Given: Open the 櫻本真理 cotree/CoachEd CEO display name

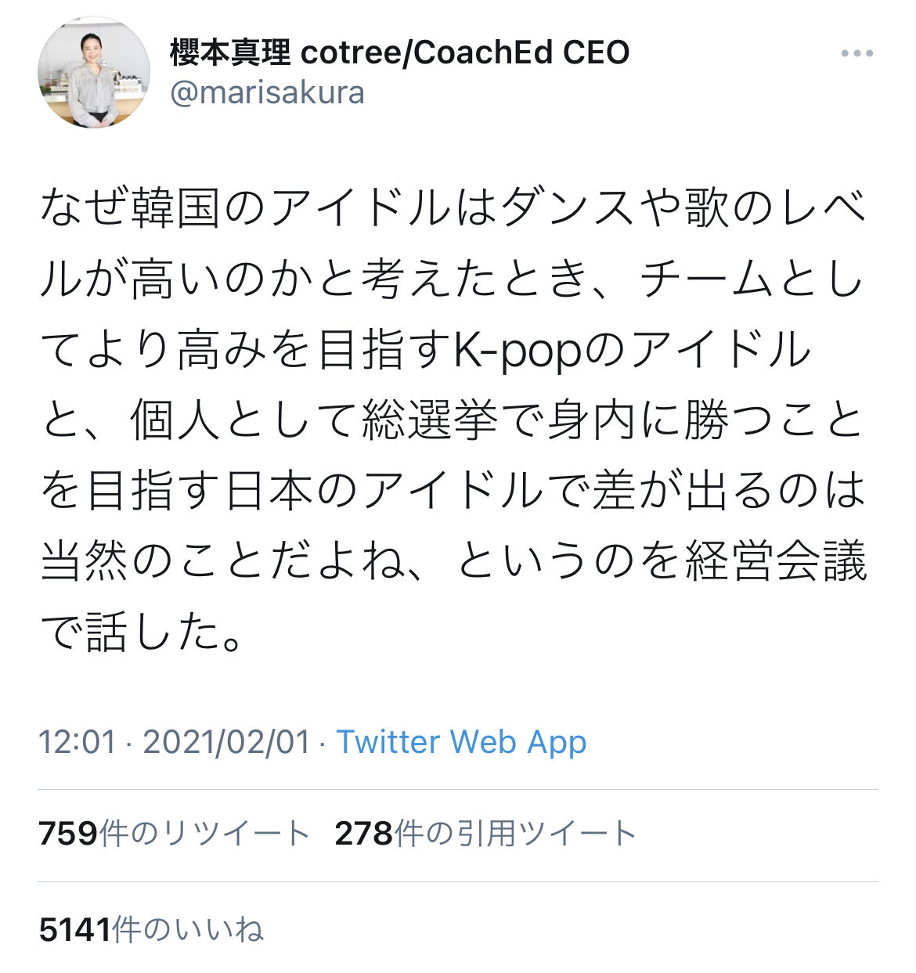Looking at the screenshot, I should tap(399, 52).
